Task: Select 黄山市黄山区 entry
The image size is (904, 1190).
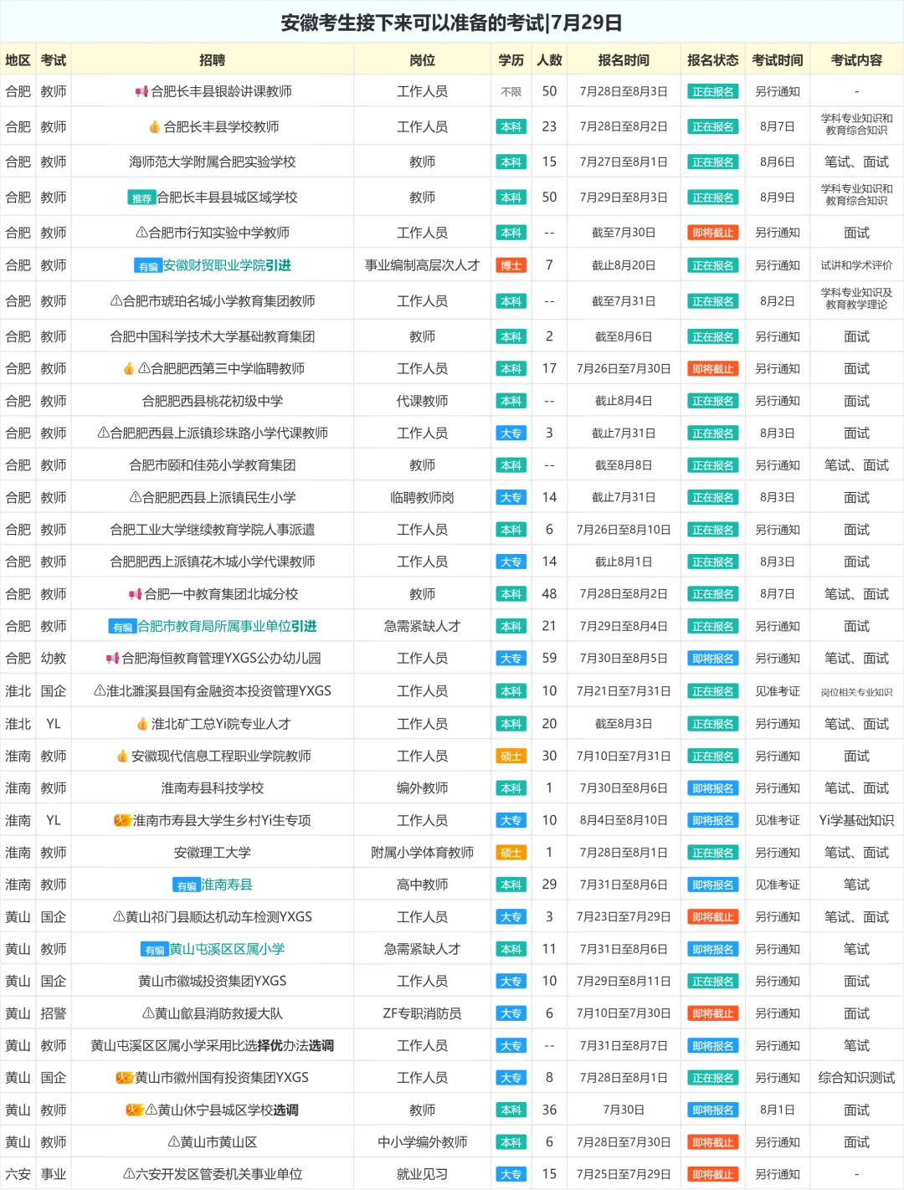Action: (x=213, y=1142)
